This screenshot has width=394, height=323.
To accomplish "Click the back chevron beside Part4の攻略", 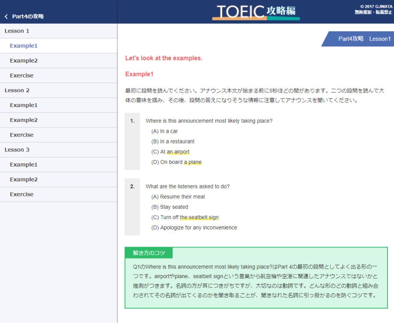I will pos(6,16).
